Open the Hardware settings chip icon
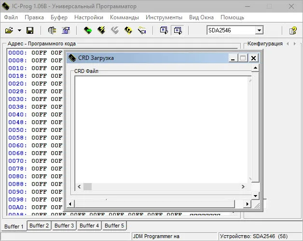Viewport: 303px width, 241px height. pos(52,30)
